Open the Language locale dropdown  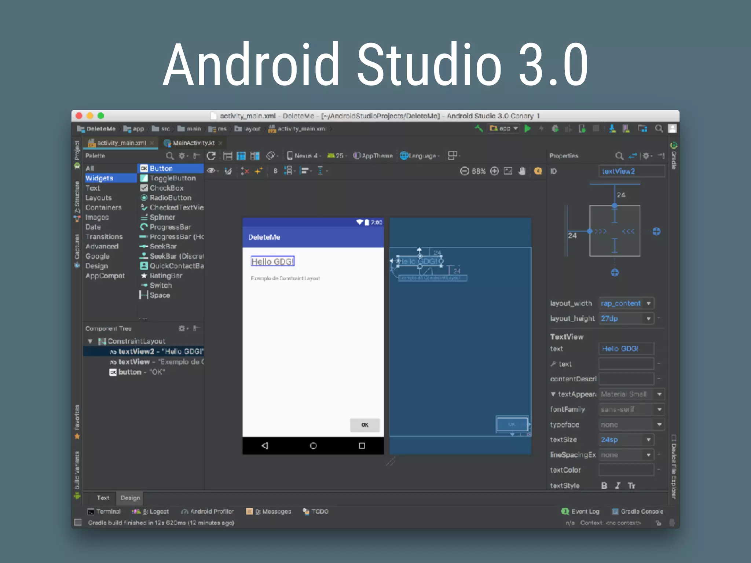coord(420,156)
